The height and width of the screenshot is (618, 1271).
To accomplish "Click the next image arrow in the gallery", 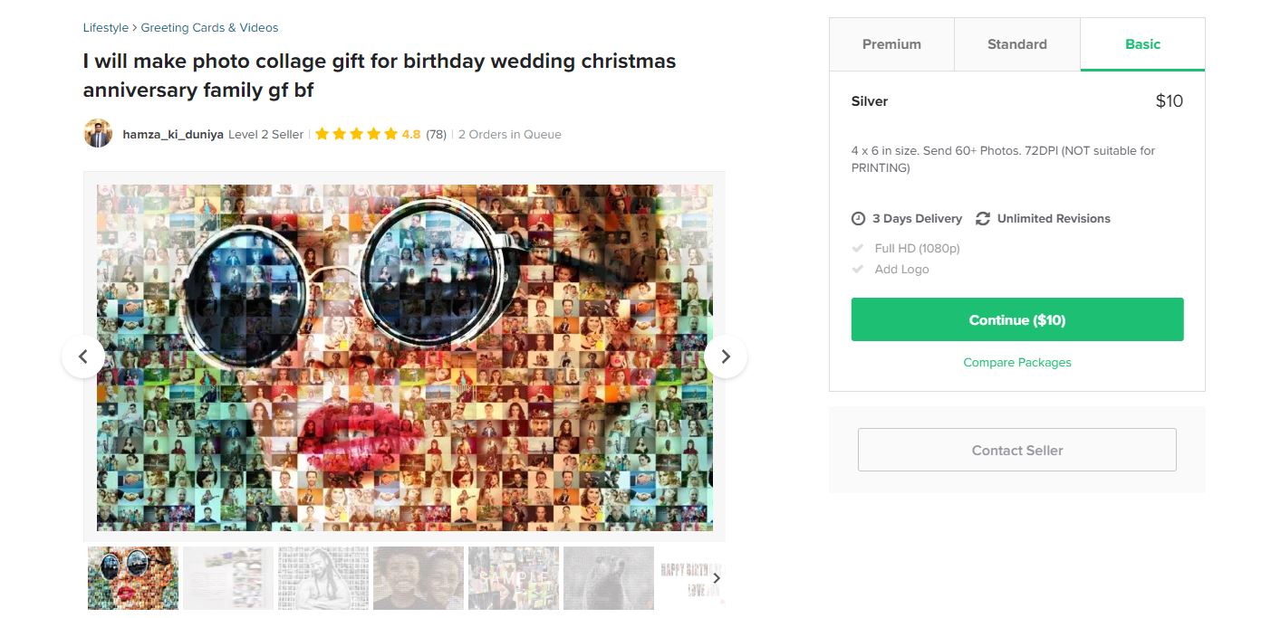I will (x=725, y=357).
